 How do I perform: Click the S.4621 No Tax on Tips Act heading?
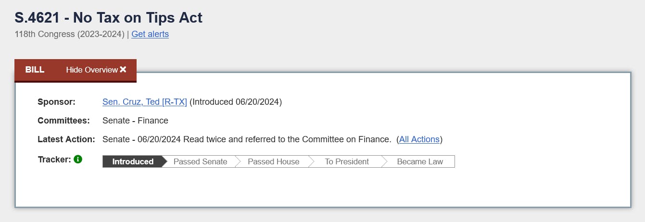point(109,18)
